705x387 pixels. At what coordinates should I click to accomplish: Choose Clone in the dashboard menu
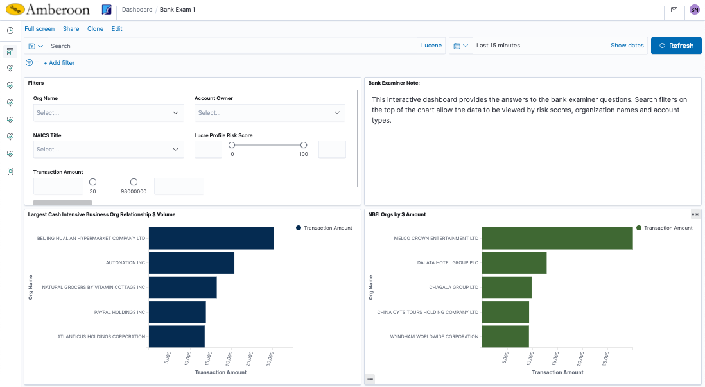pos(95,29)
